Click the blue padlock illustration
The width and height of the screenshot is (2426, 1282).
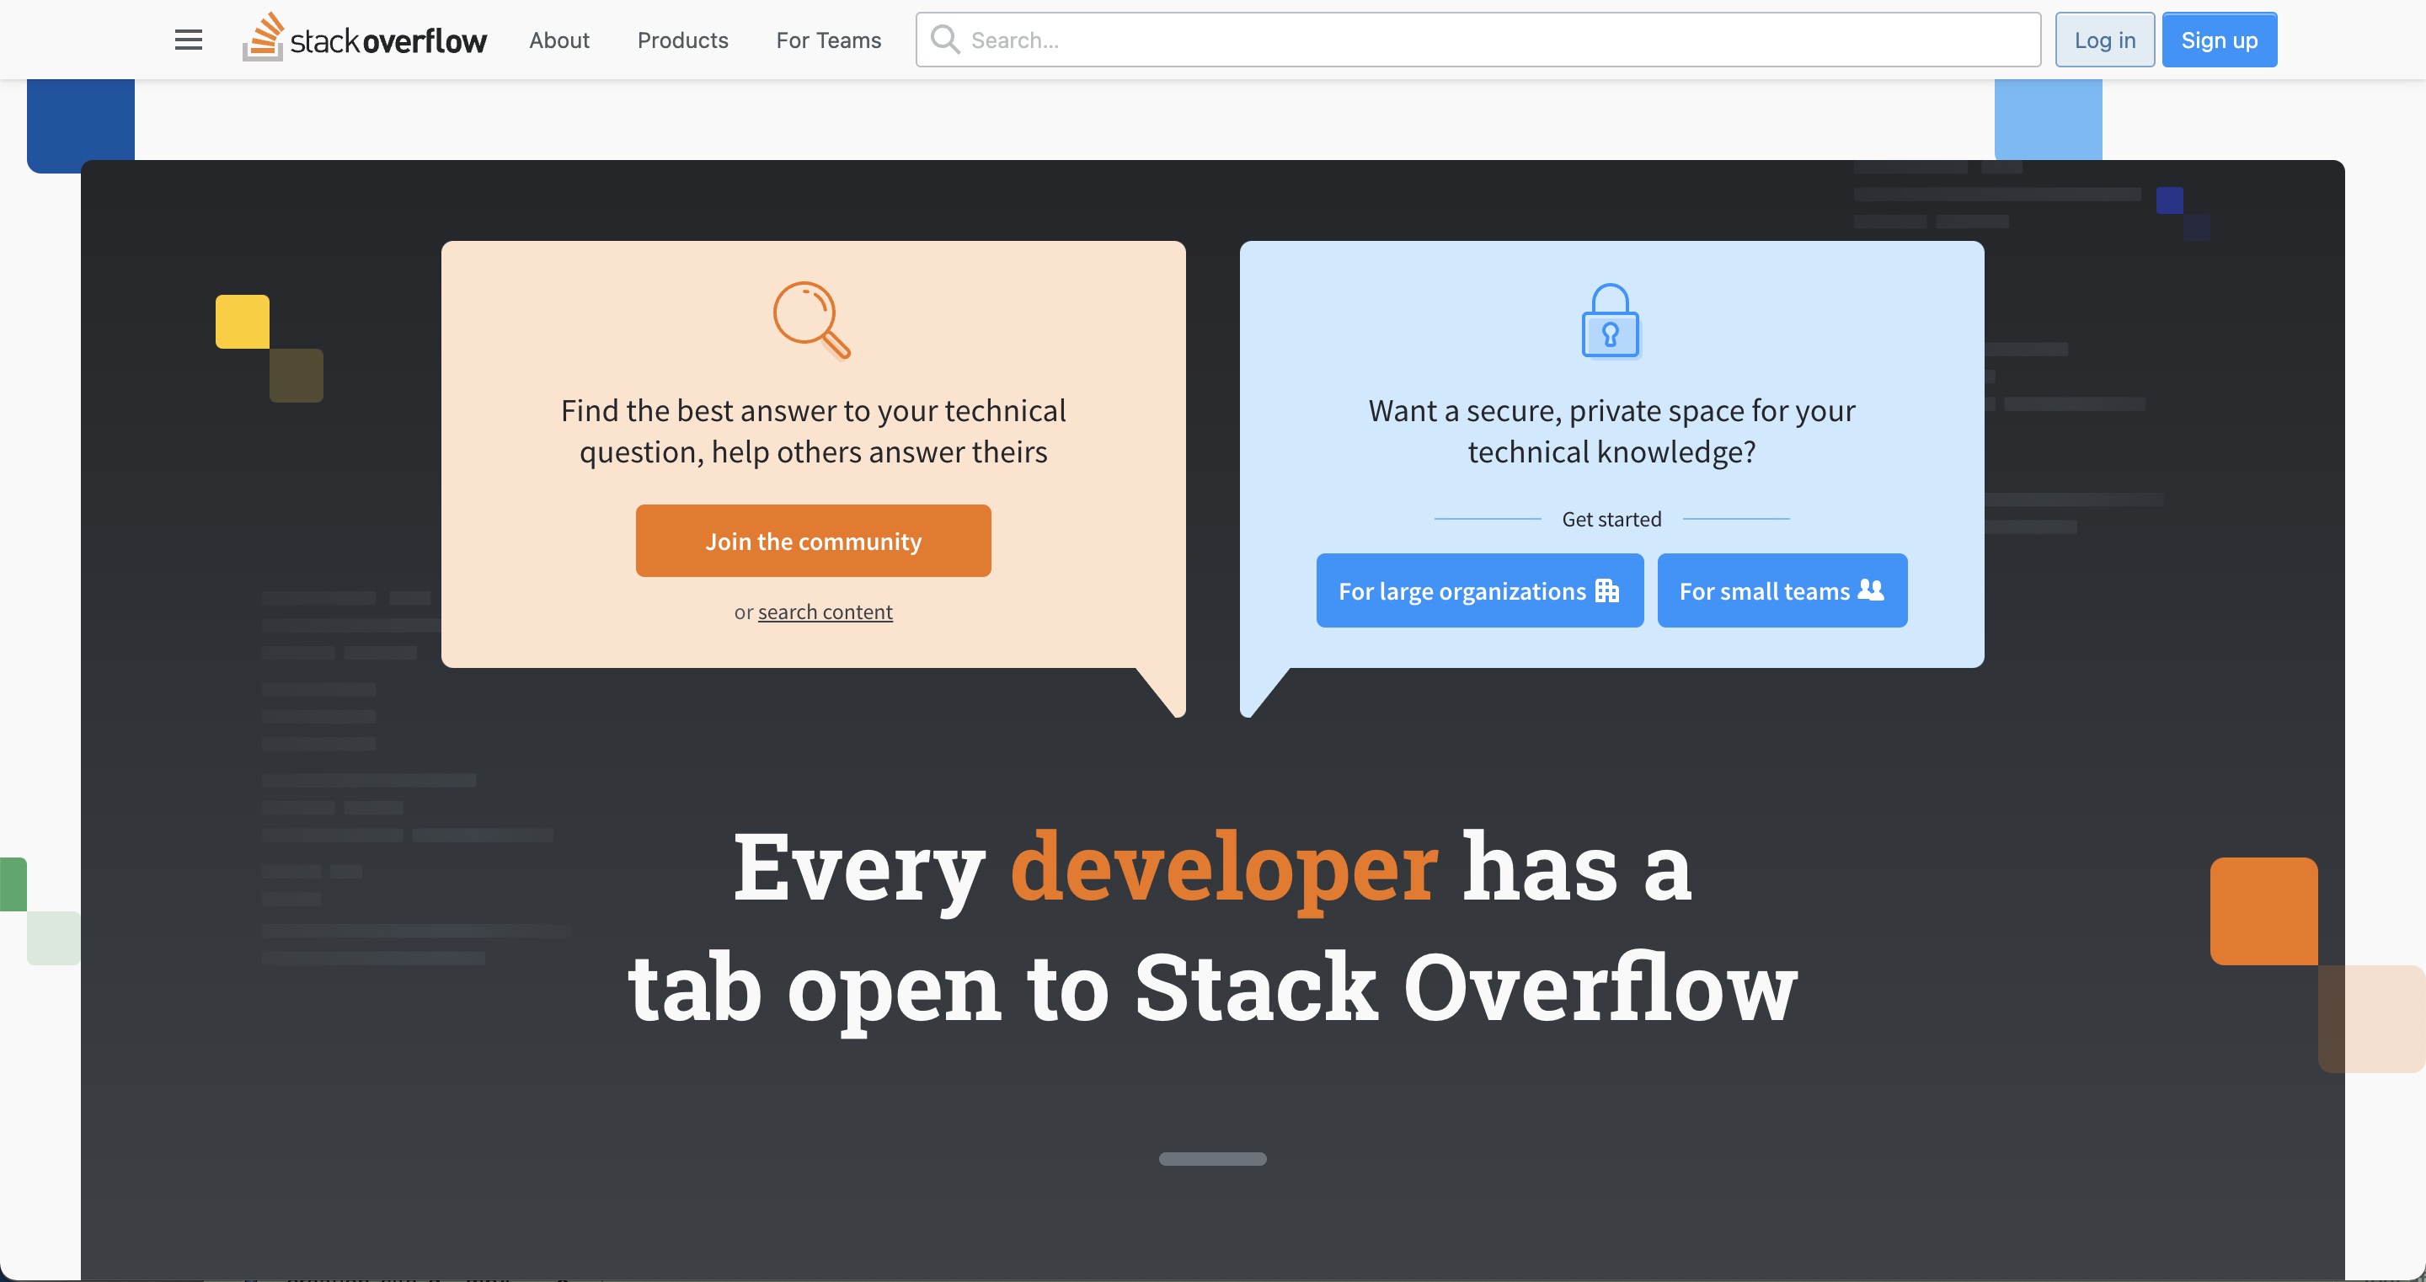coord(1611,320)
